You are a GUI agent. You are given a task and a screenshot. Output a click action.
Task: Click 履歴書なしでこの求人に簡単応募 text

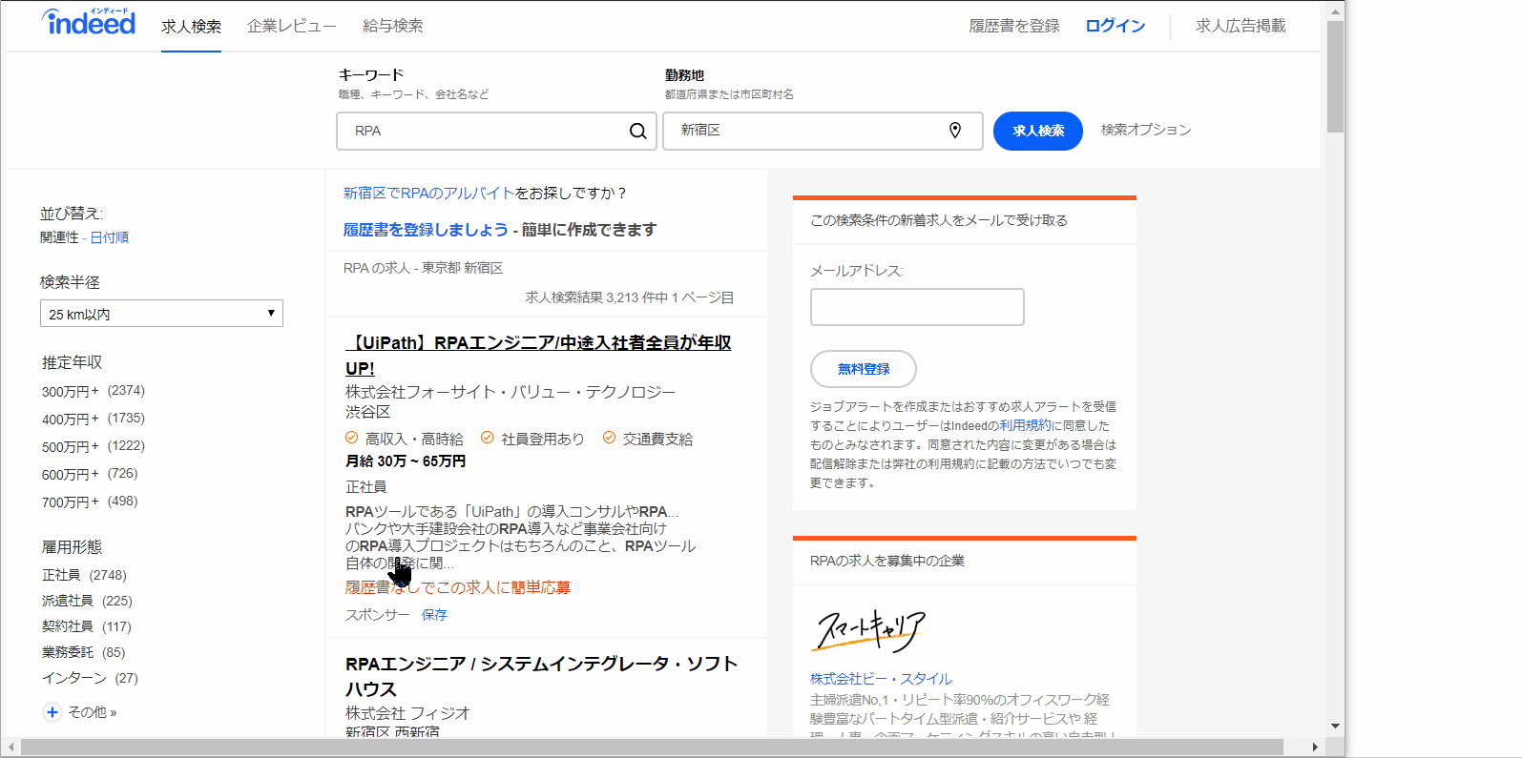tap(458, 587)
